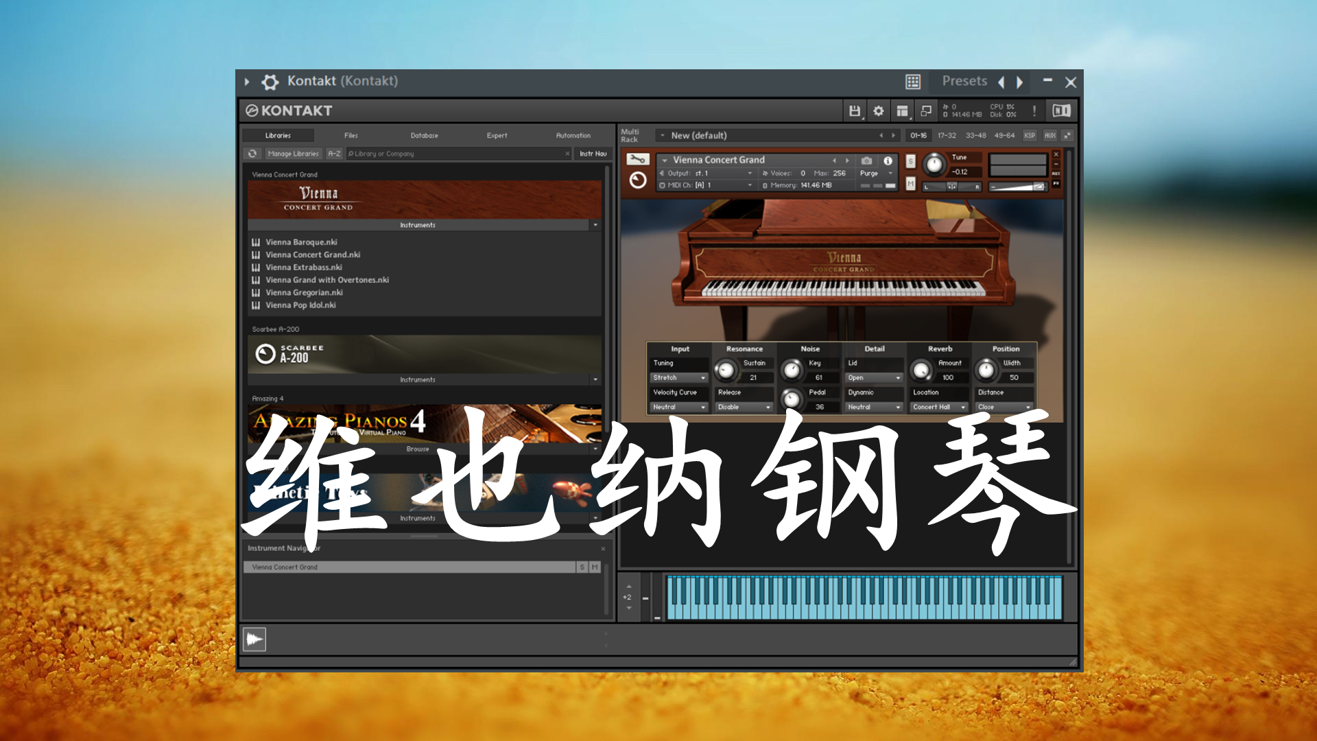The image size is (1317, 741).
Task: Select the next preset arrow
Action: coord(1020,82)
